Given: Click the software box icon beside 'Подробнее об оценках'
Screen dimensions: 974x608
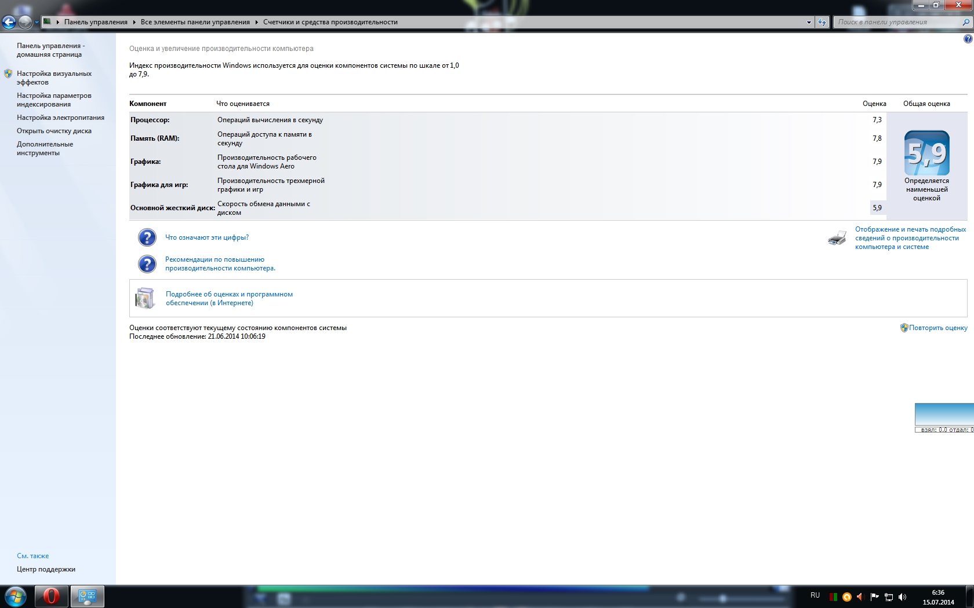Looking at the screenshot, I should (x=145, y=298).
